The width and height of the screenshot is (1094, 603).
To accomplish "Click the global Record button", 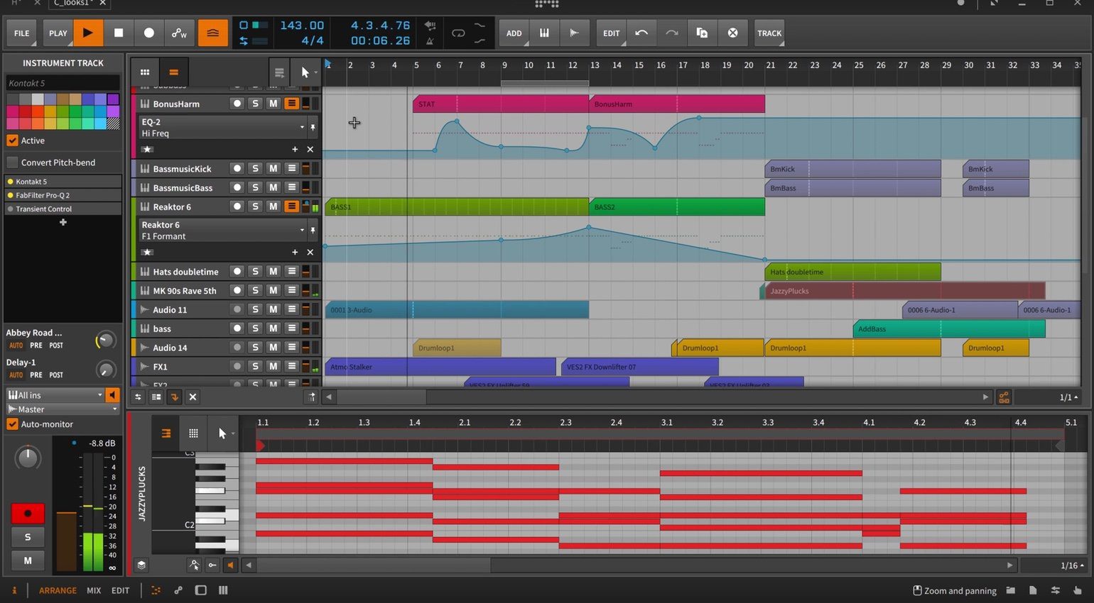I will [148, 33].
